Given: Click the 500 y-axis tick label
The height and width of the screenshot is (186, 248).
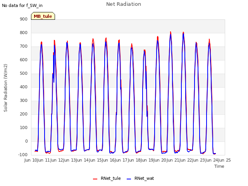Looking at the screenshot, I should pos(24,73).
